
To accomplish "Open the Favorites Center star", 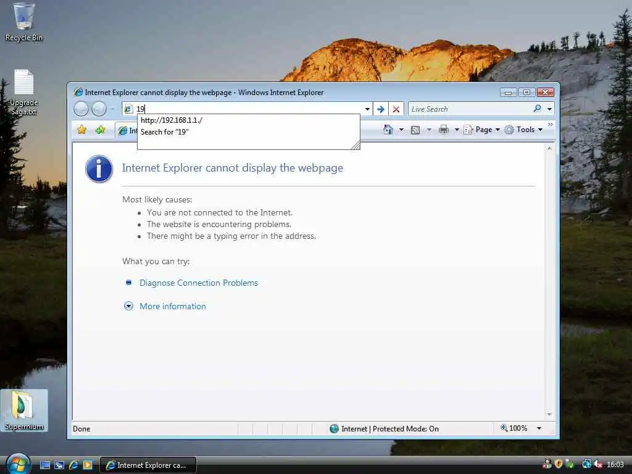I will point(82,130).
